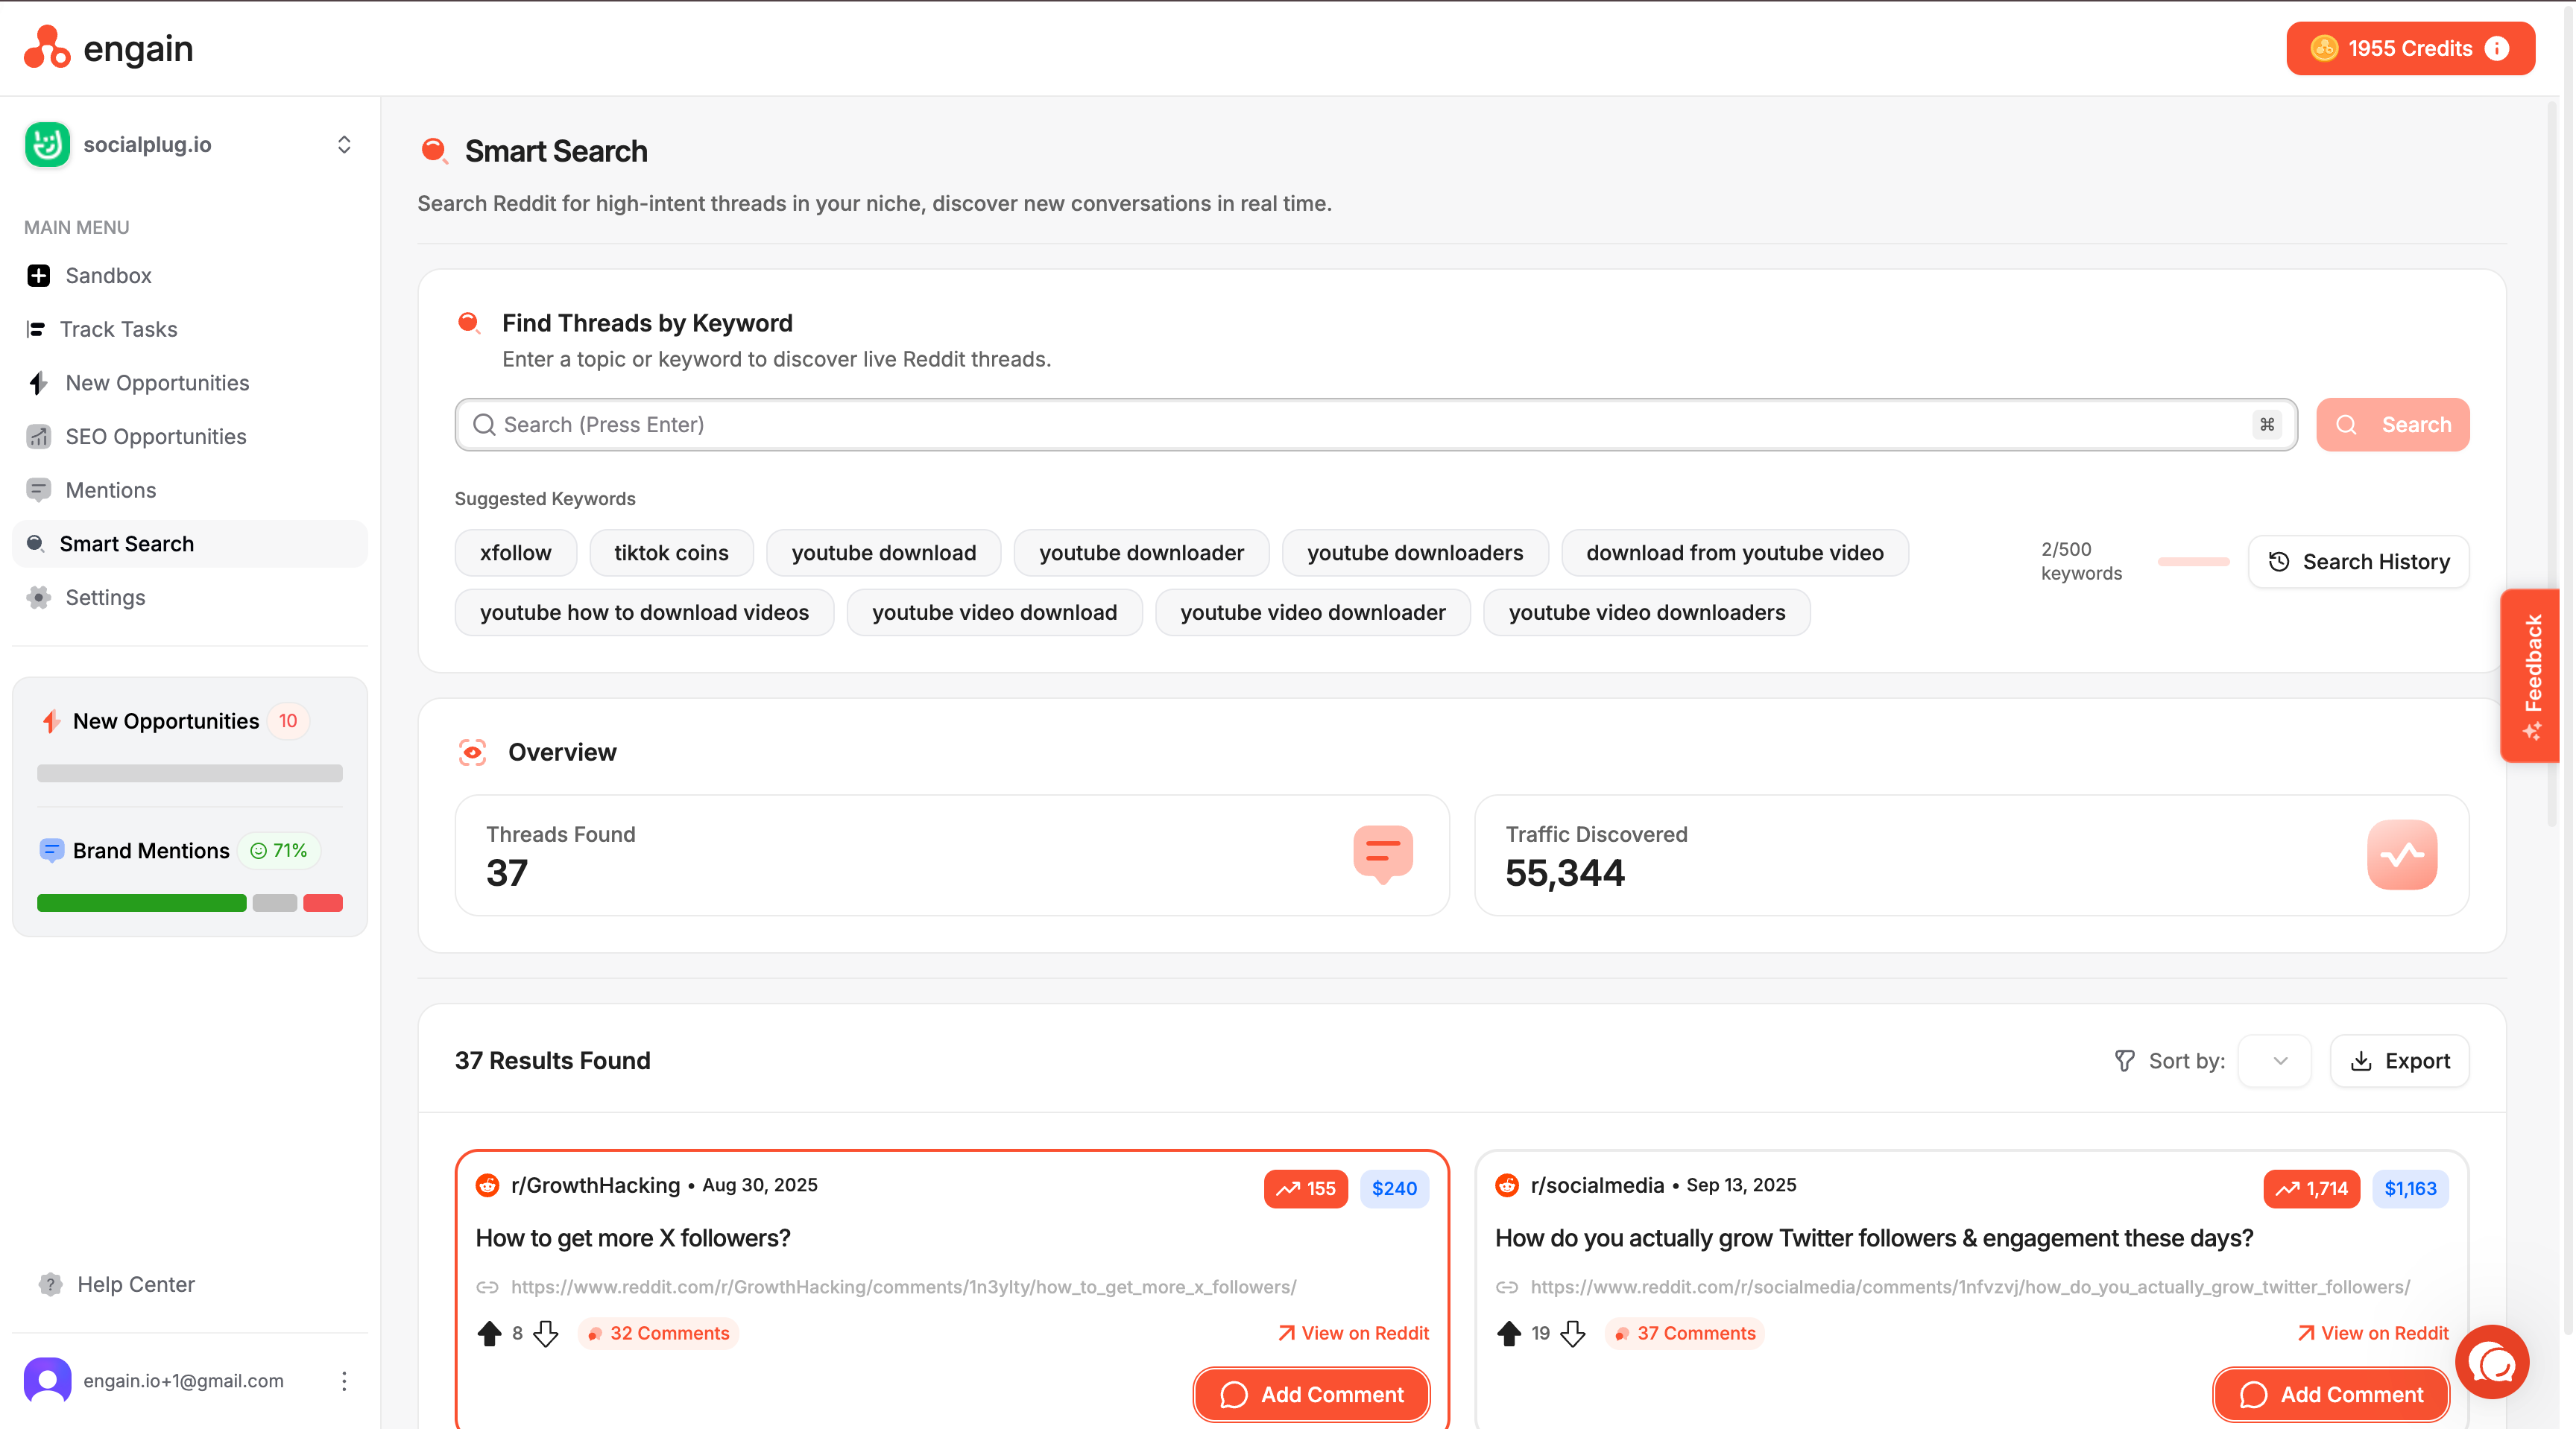Click the 10 badge on New Opportunities
The height and width of the screenshot is (1429, 2576).
pos(288,720)
